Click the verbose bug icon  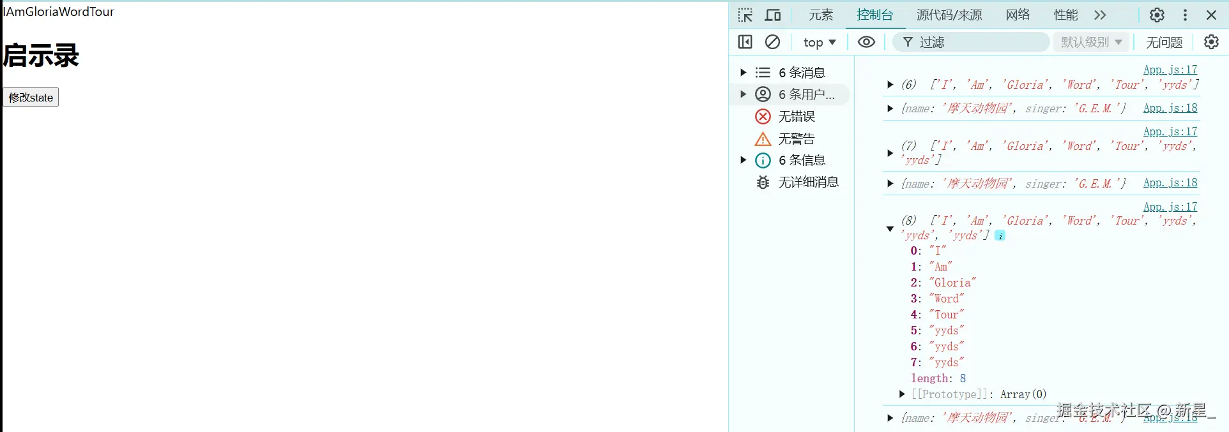[x=763, y=182]
